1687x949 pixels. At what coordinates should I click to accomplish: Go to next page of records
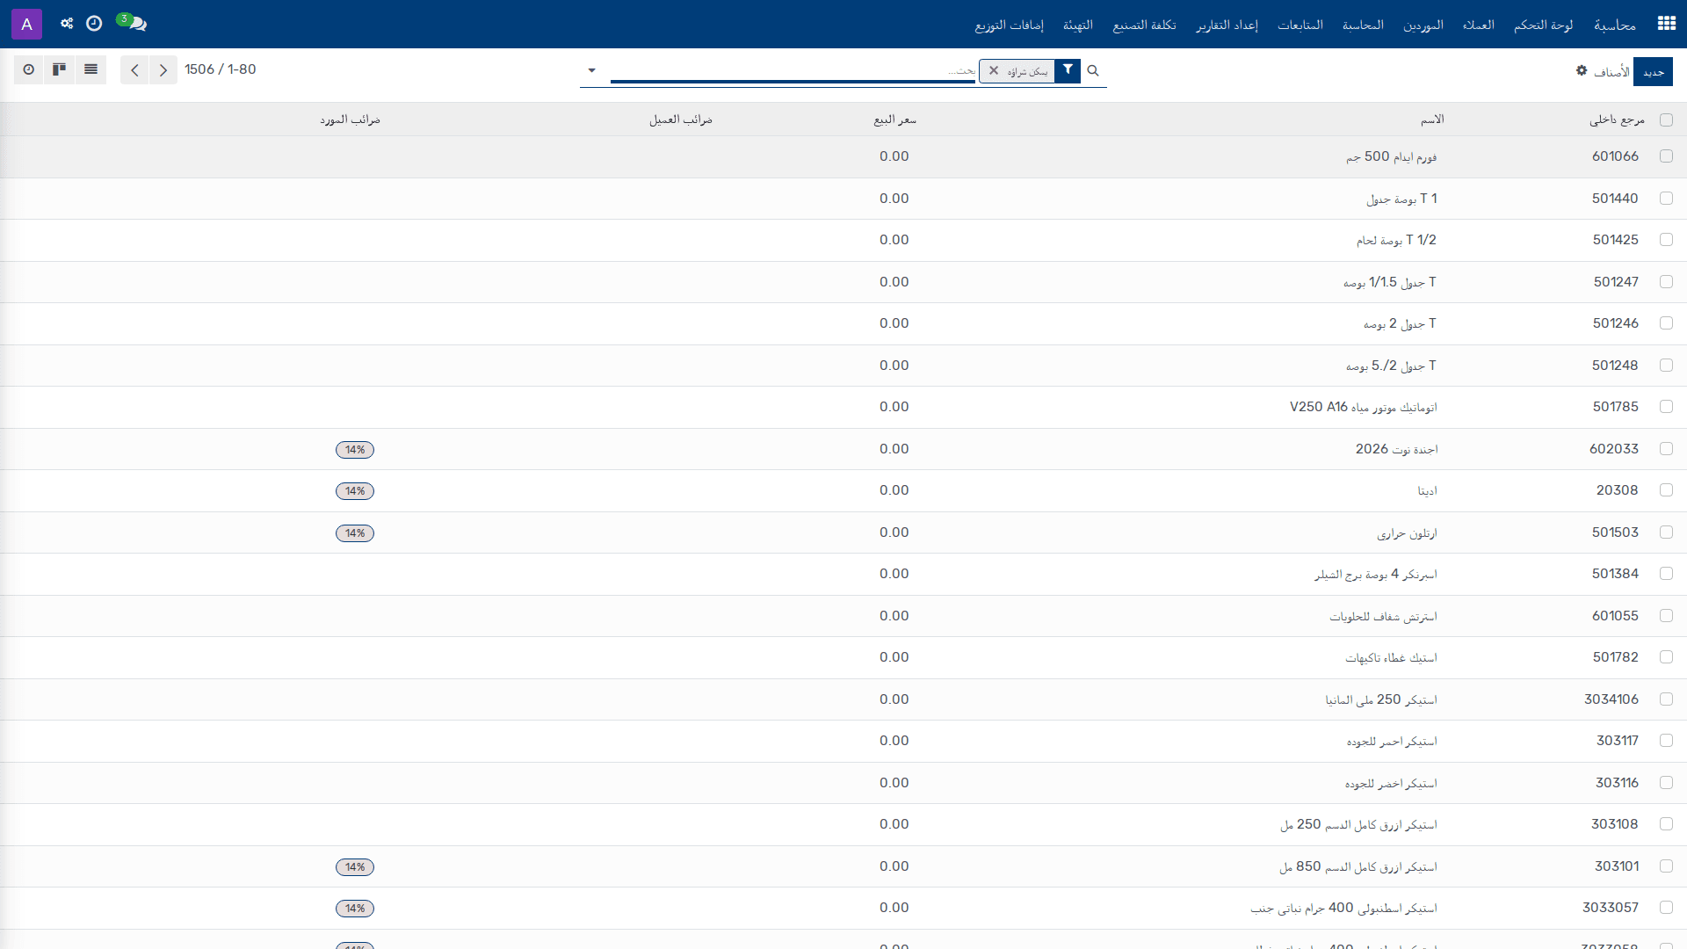tap(163, 69)
